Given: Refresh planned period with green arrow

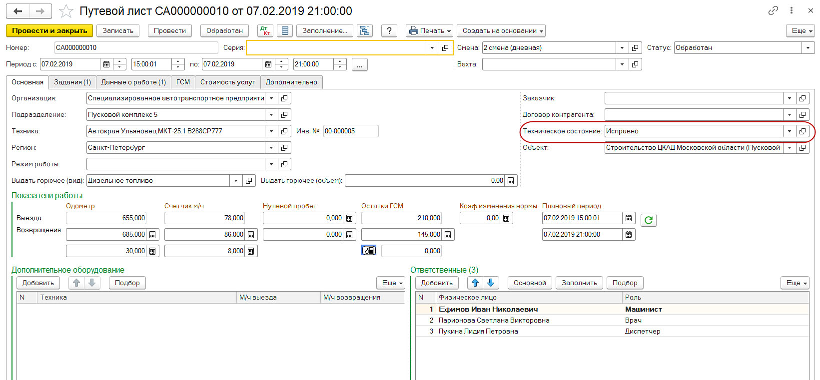Looking at the screenshot, I should [649, 220].
